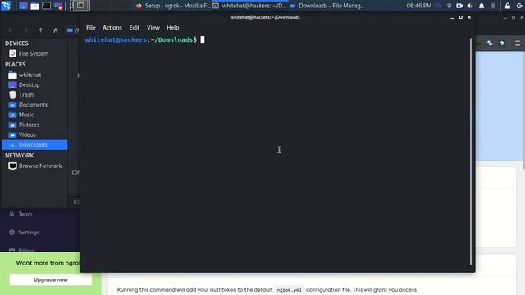The image size is (525, 295).
Task: Open the terminal Edit menu
Action: (x=135, y=28)
